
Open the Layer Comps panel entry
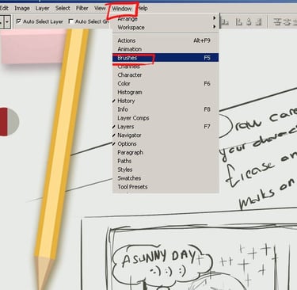(x=166, y=118)
